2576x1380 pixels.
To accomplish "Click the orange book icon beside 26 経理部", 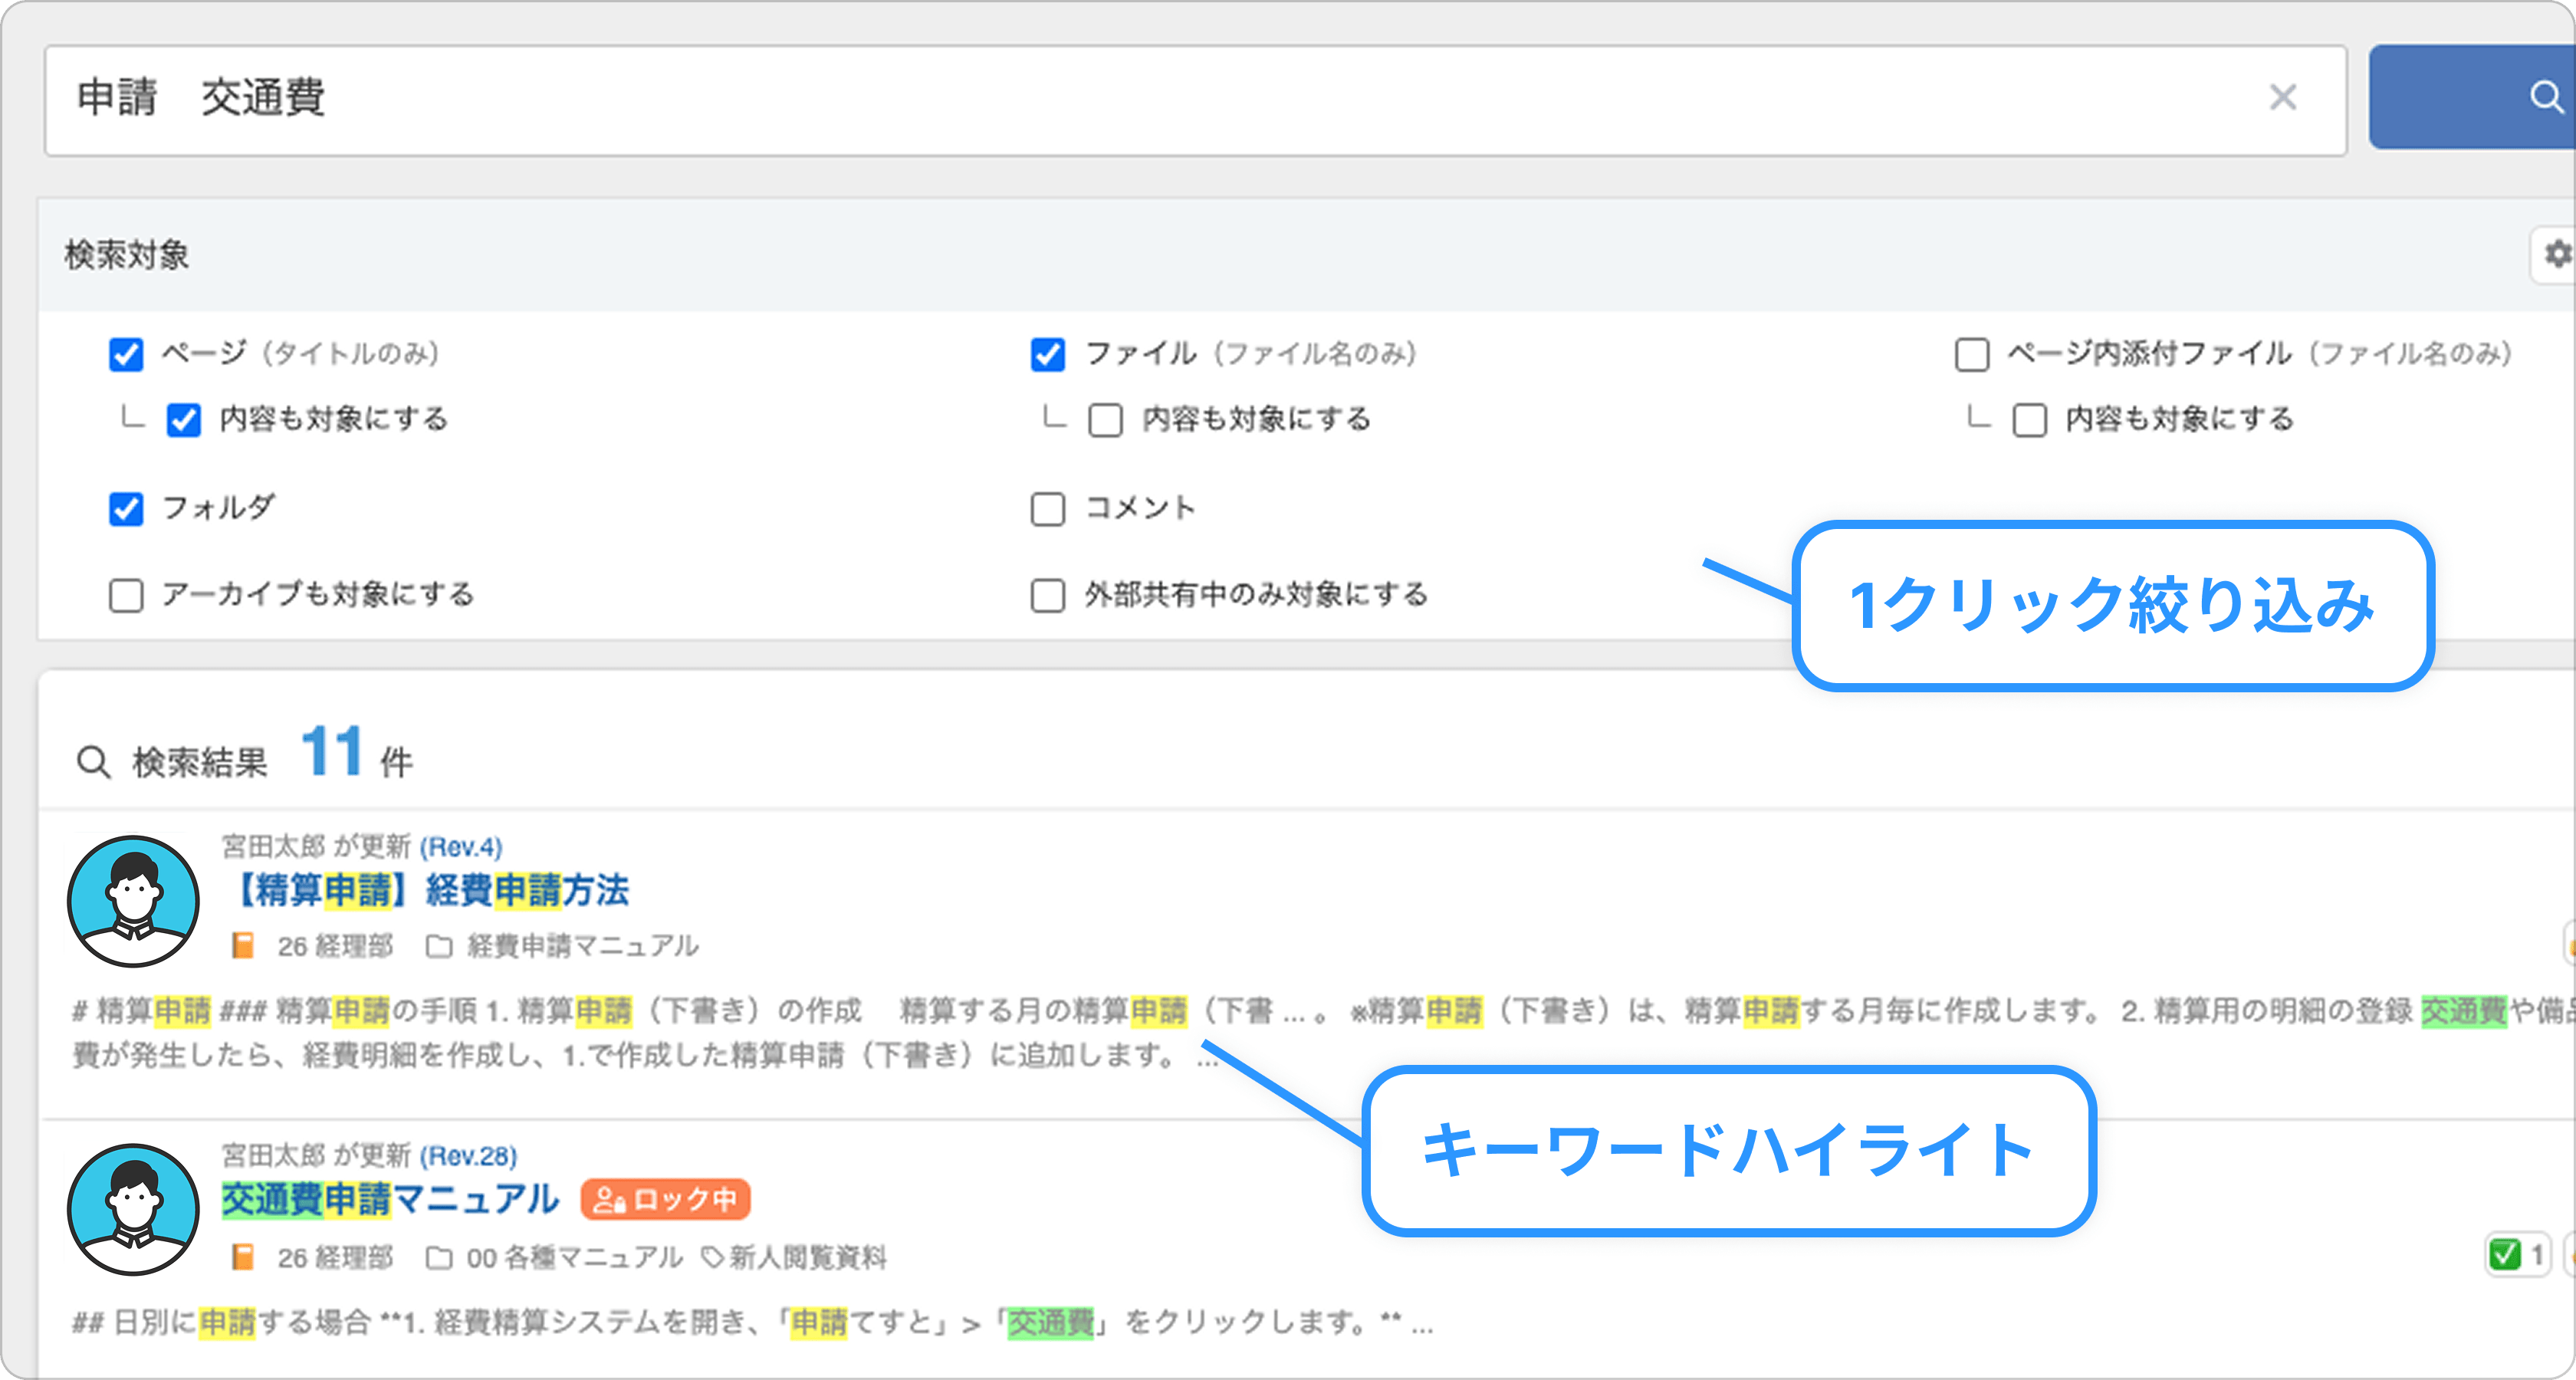I will coord(243,946).
